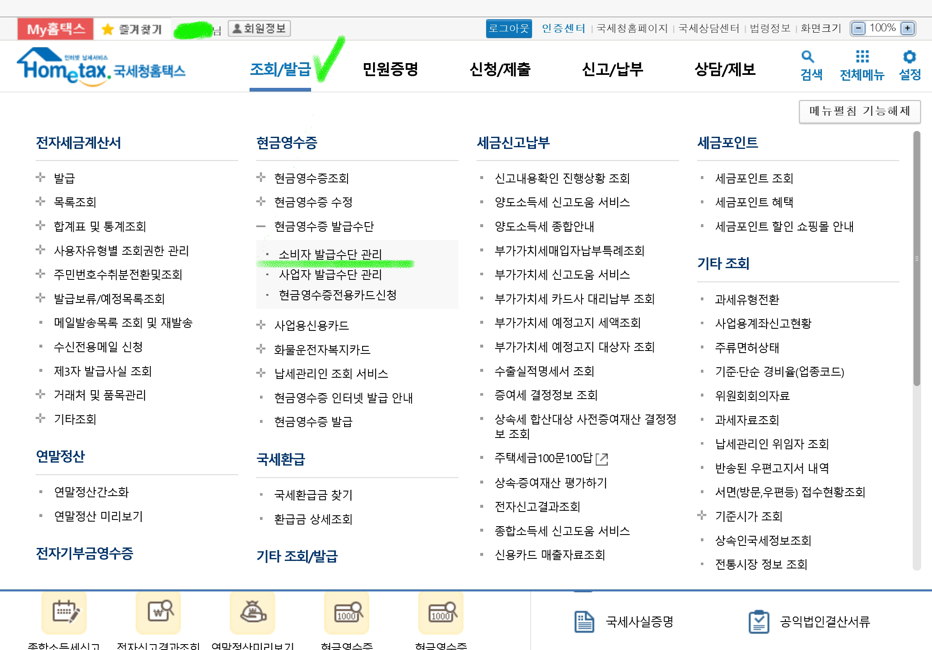Click the 즐겨찾기 star icon
Image resolution: width=932 pixels, height=650 pixels.
click(x=108, y=29)
